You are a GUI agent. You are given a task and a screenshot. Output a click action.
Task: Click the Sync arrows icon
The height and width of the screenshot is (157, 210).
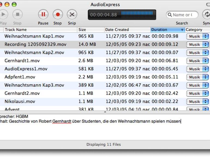point(206,14)
